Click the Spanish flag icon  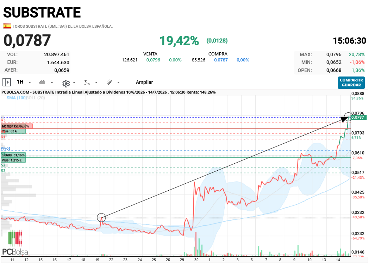7,26
